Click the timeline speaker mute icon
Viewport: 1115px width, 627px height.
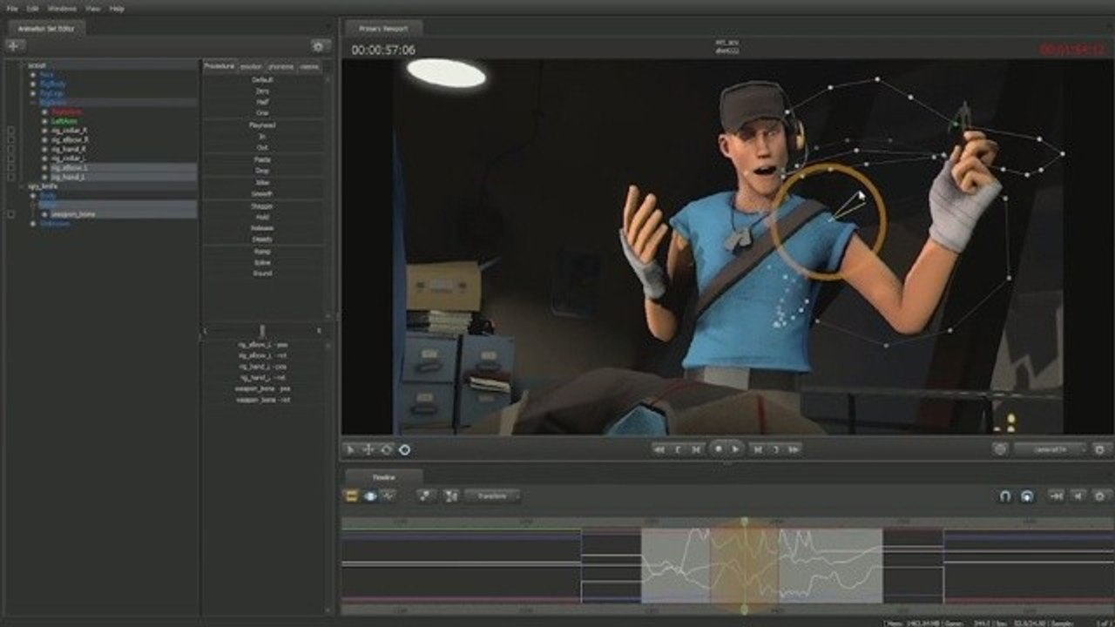pyautogui.click(x=1078, y=496)
